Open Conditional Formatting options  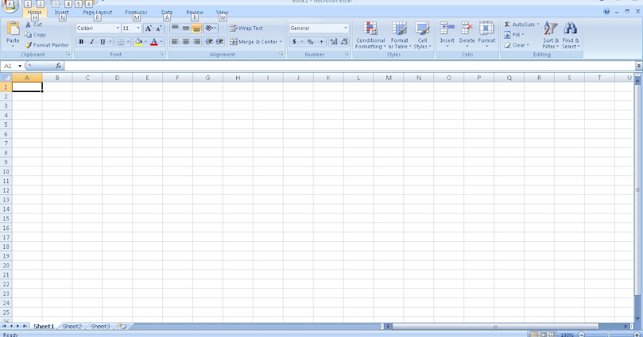tap(370, 35)
